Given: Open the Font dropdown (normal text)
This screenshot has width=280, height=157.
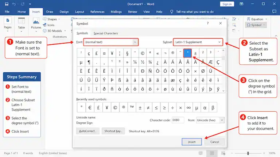Looking at the screenshot, I should 111,42.
